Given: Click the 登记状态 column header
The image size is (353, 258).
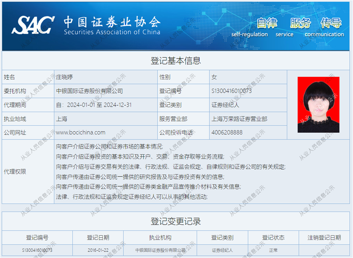Looking at the screenshot, I should click(x=273, y=237).
